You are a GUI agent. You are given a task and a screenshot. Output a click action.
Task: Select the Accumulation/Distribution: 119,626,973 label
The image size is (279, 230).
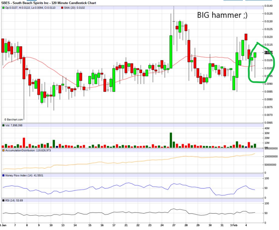(28, 151)
